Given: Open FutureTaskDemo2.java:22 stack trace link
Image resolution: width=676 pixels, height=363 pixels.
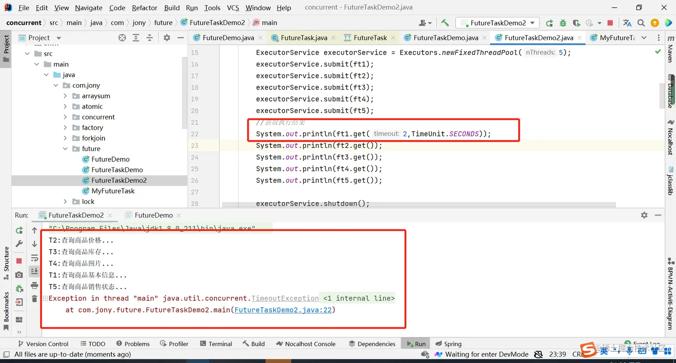Looking at the screenshot, I should click(x=283, y=310).
